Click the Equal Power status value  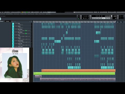pyautogui.click(x=48, y=14)
